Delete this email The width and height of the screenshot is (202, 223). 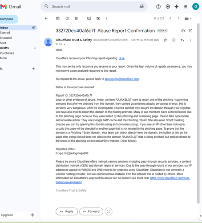pos(76,18)
